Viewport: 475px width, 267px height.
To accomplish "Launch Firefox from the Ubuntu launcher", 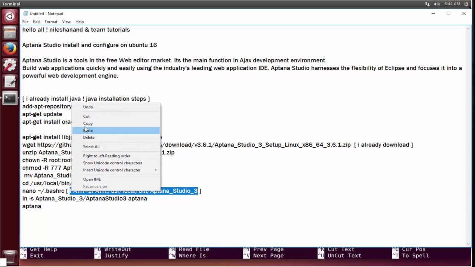I will (x=10, y=49).
